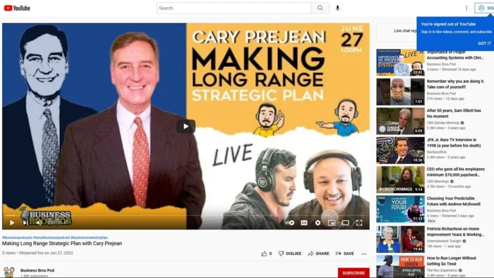Enter full screen mode
Viewport: 494px width, 278px height.
(x=359, y=223)
